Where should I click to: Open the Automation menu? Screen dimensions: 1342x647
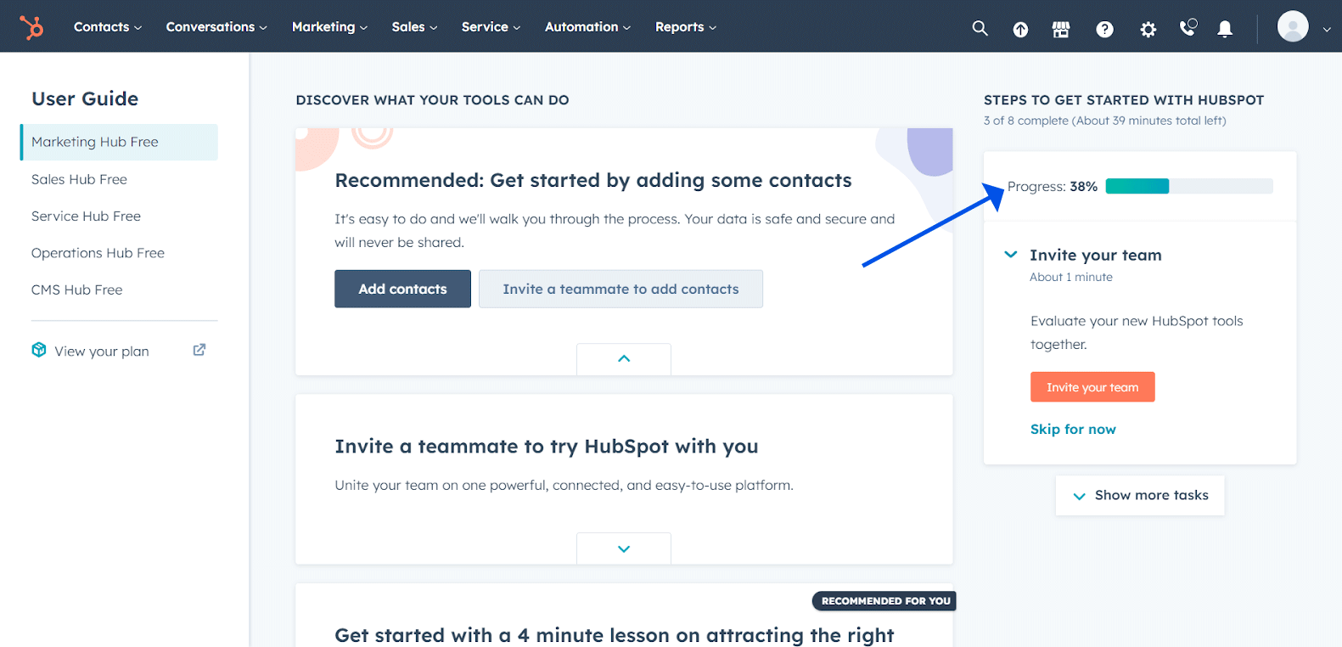point(587,27)
